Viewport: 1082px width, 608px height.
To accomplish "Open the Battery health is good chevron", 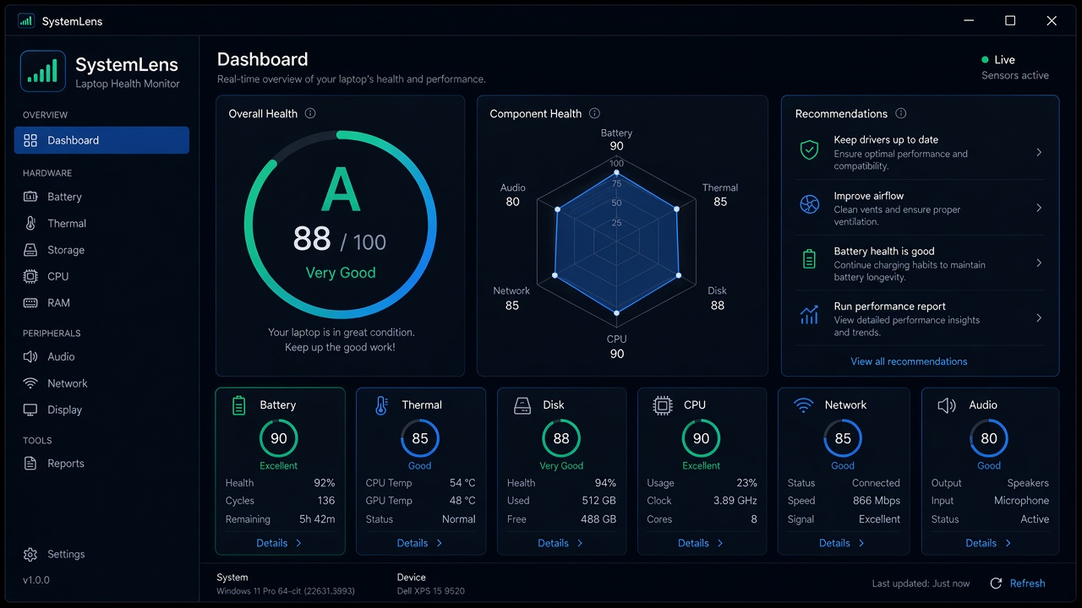I will point(1039,263).
